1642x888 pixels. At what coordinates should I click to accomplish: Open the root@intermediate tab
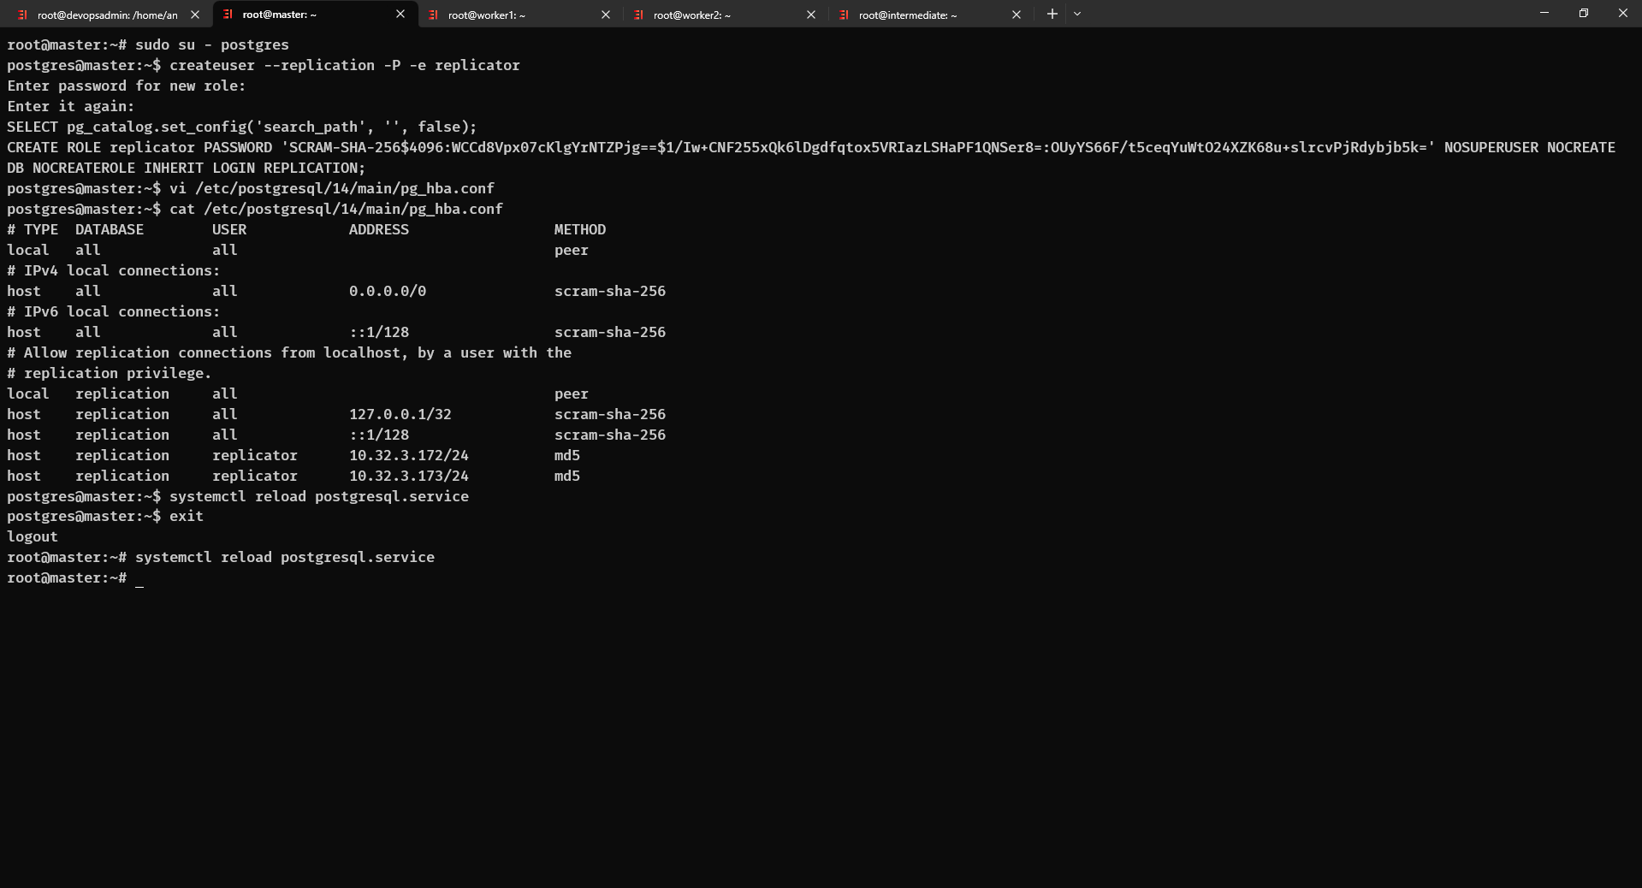(930, 15)
